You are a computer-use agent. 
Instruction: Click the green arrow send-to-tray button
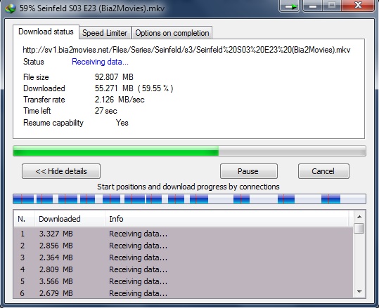(290, 6)
